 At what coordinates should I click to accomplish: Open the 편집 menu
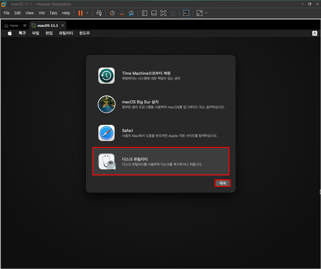pyautogui.click(x=49, y=33)
